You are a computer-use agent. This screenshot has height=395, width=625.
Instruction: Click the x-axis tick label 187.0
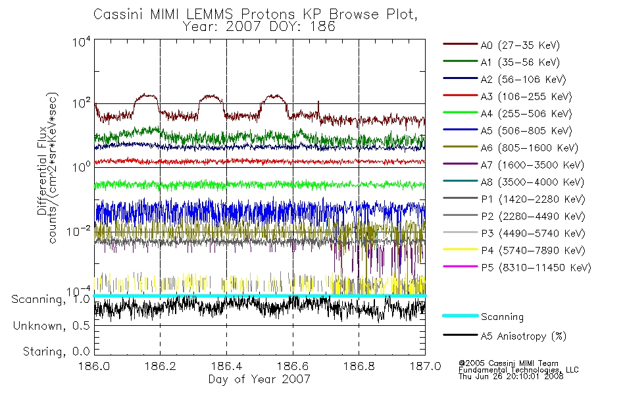tap(425, 366)
